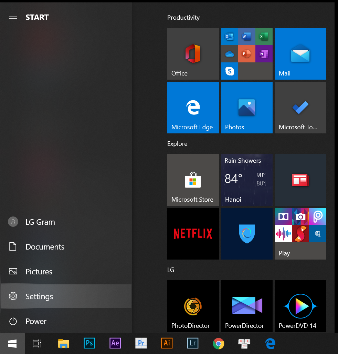Launch the PowerDirector tile
The width and height of the screenshot is (338, 354).
(x=246, y=306)
